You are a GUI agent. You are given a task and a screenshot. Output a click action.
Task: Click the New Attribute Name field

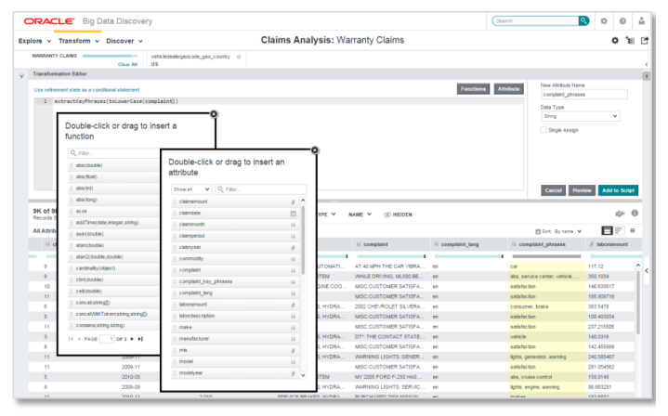click(583, 94)
